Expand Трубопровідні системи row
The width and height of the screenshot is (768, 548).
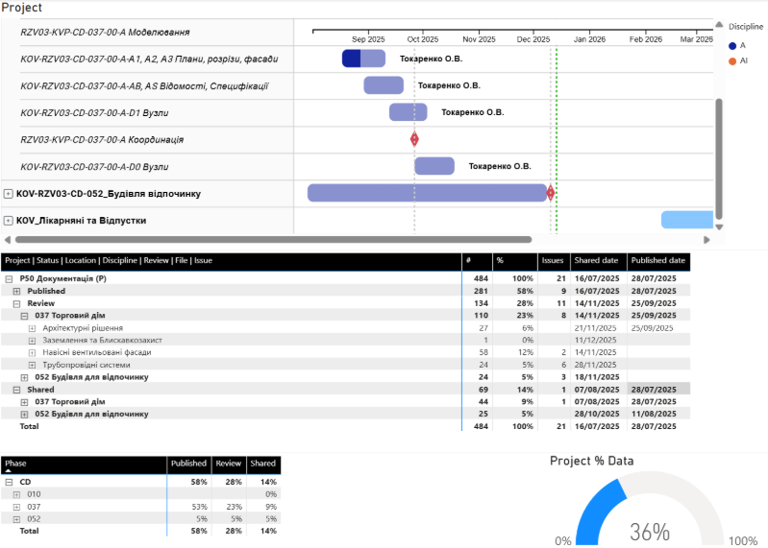(x=32, y=365)
